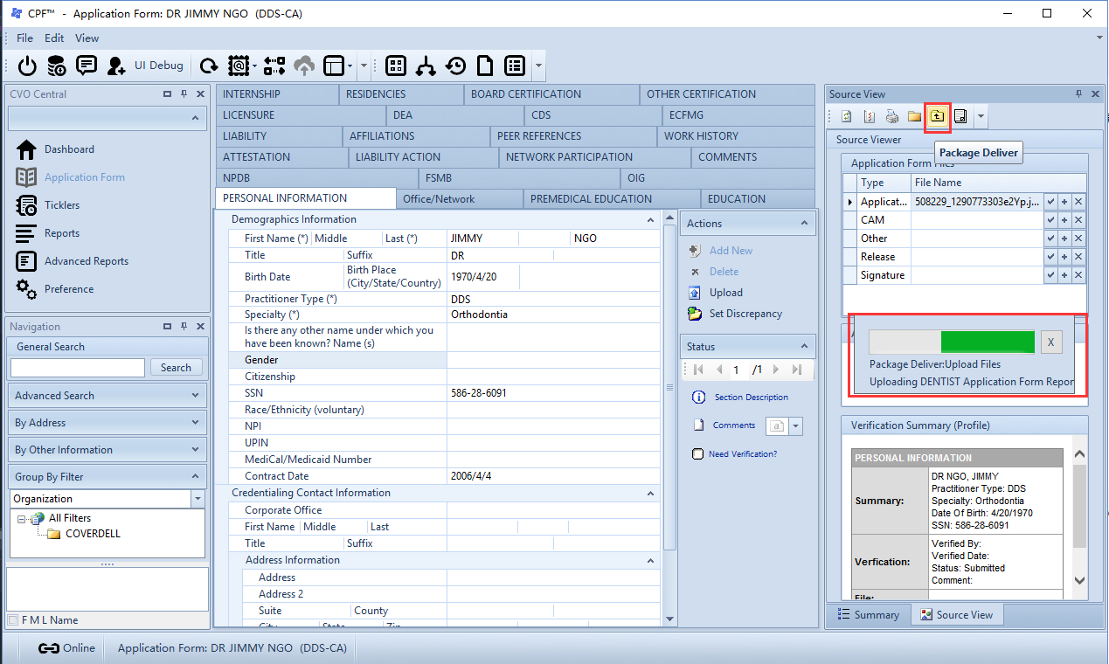Click the General Search input field

point(77,368)
